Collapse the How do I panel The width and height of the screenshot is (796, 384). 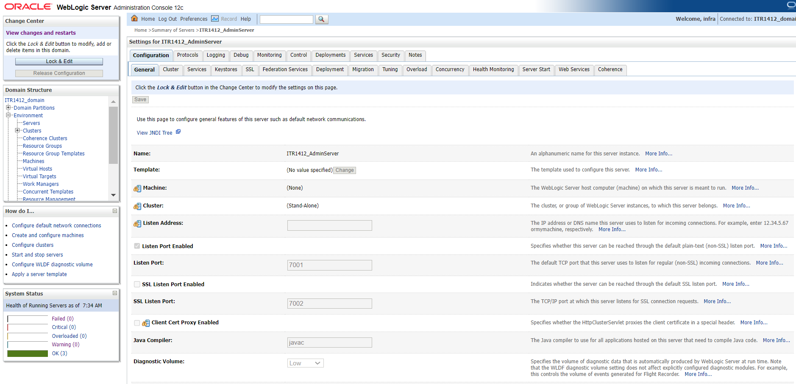[x=115, y=211]
